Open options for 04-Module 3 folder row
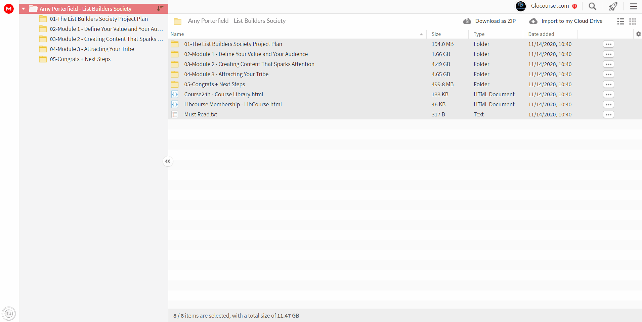 [x=608, y=74]
